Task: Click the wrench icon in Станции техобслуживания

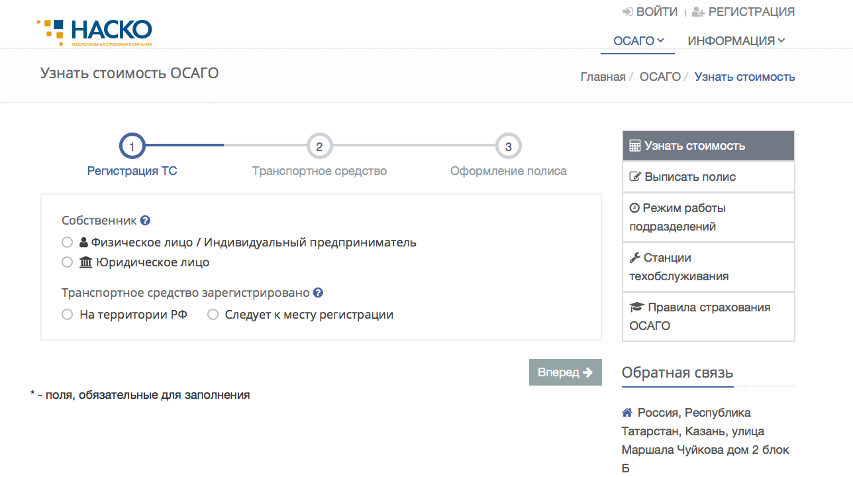Action: tap(634, 258)
